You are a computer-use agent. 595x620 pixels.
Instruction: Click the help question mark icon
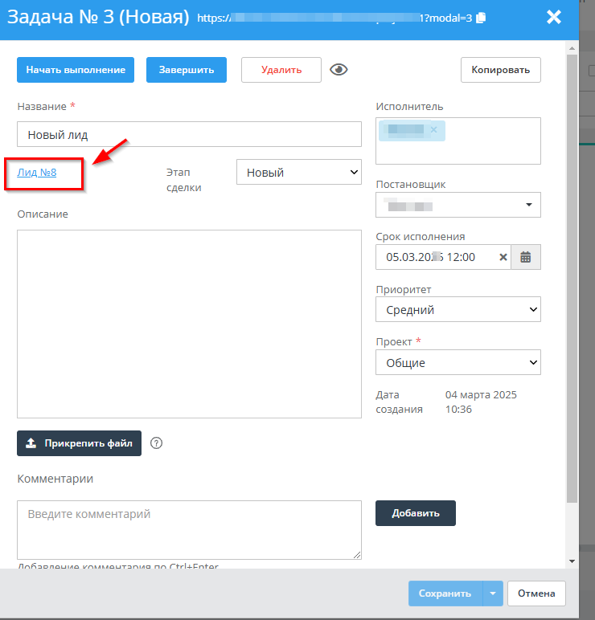click(x=157, y=443)
